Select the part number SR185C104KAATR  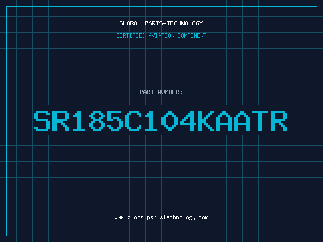click(x=160, y=121)
